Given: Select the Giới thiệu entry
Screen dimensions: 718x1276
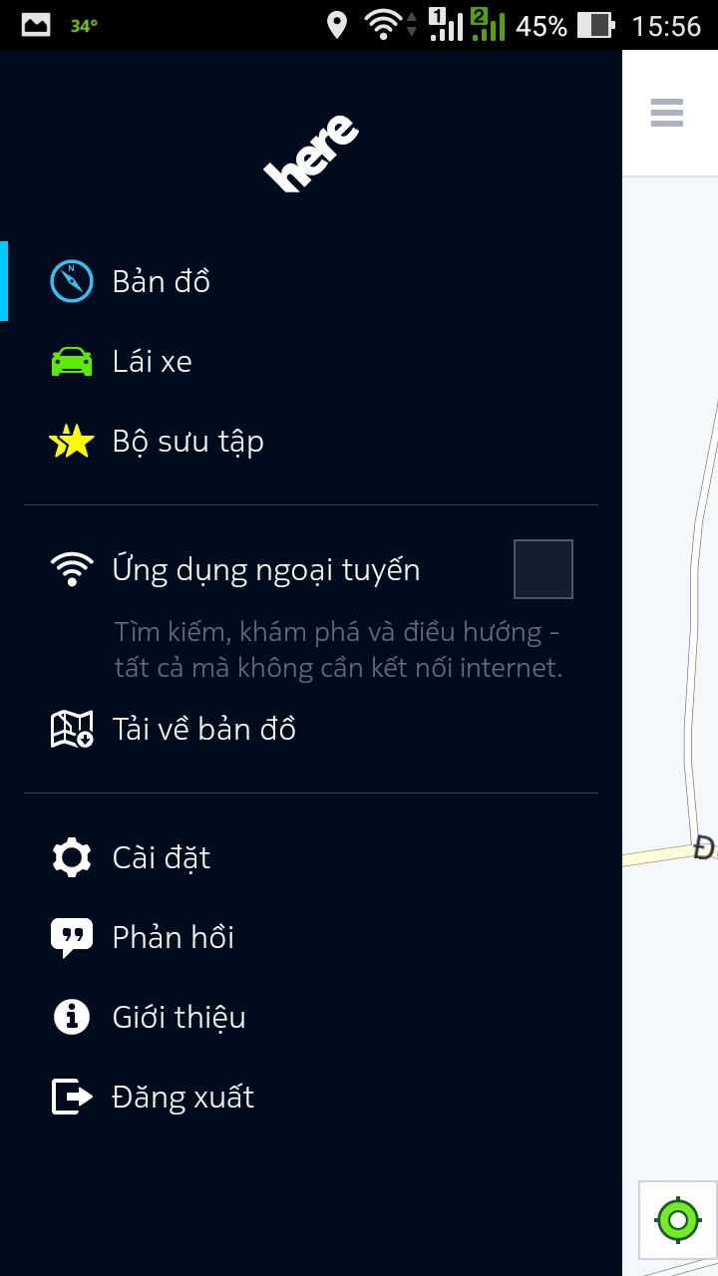Looking at the screenshot, I should point(311,1017).
